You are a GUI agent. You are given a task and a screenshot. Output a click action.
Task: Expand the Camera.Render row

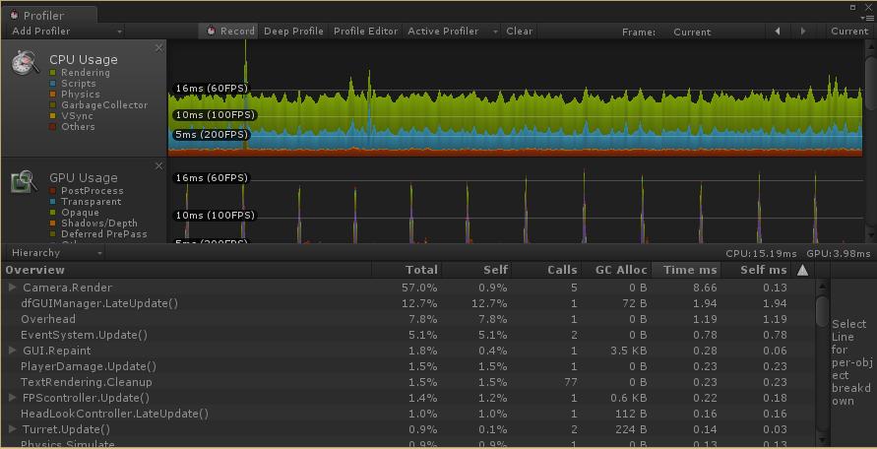13,288
